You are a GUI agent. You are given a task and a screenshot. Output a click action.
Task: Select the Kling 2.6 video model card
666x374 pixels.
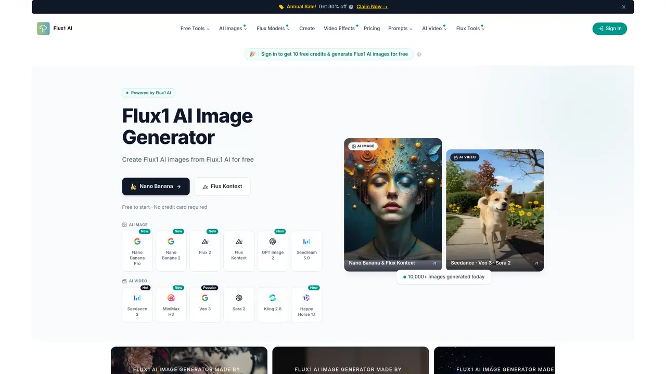(273, 304)
